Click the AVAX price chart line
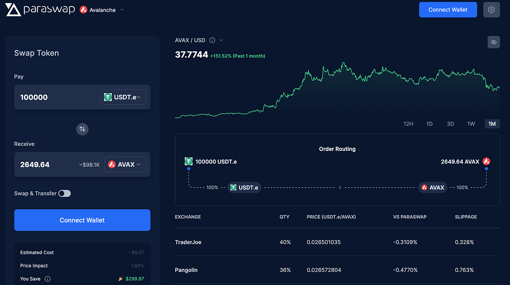 pos(337,90)
